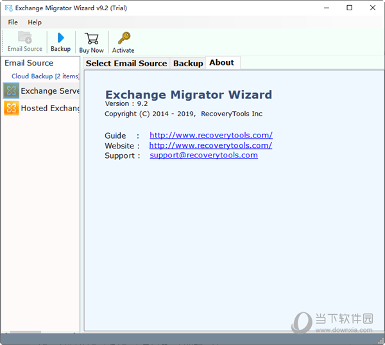Open the Help menu
The image size is (385, 345).
35,22
